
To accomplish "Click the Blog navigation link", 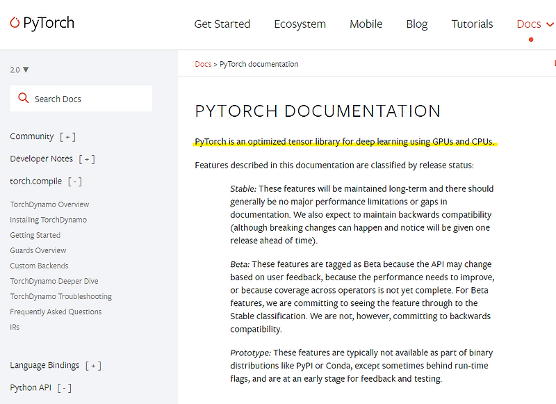I will click(x=416, y=23).
